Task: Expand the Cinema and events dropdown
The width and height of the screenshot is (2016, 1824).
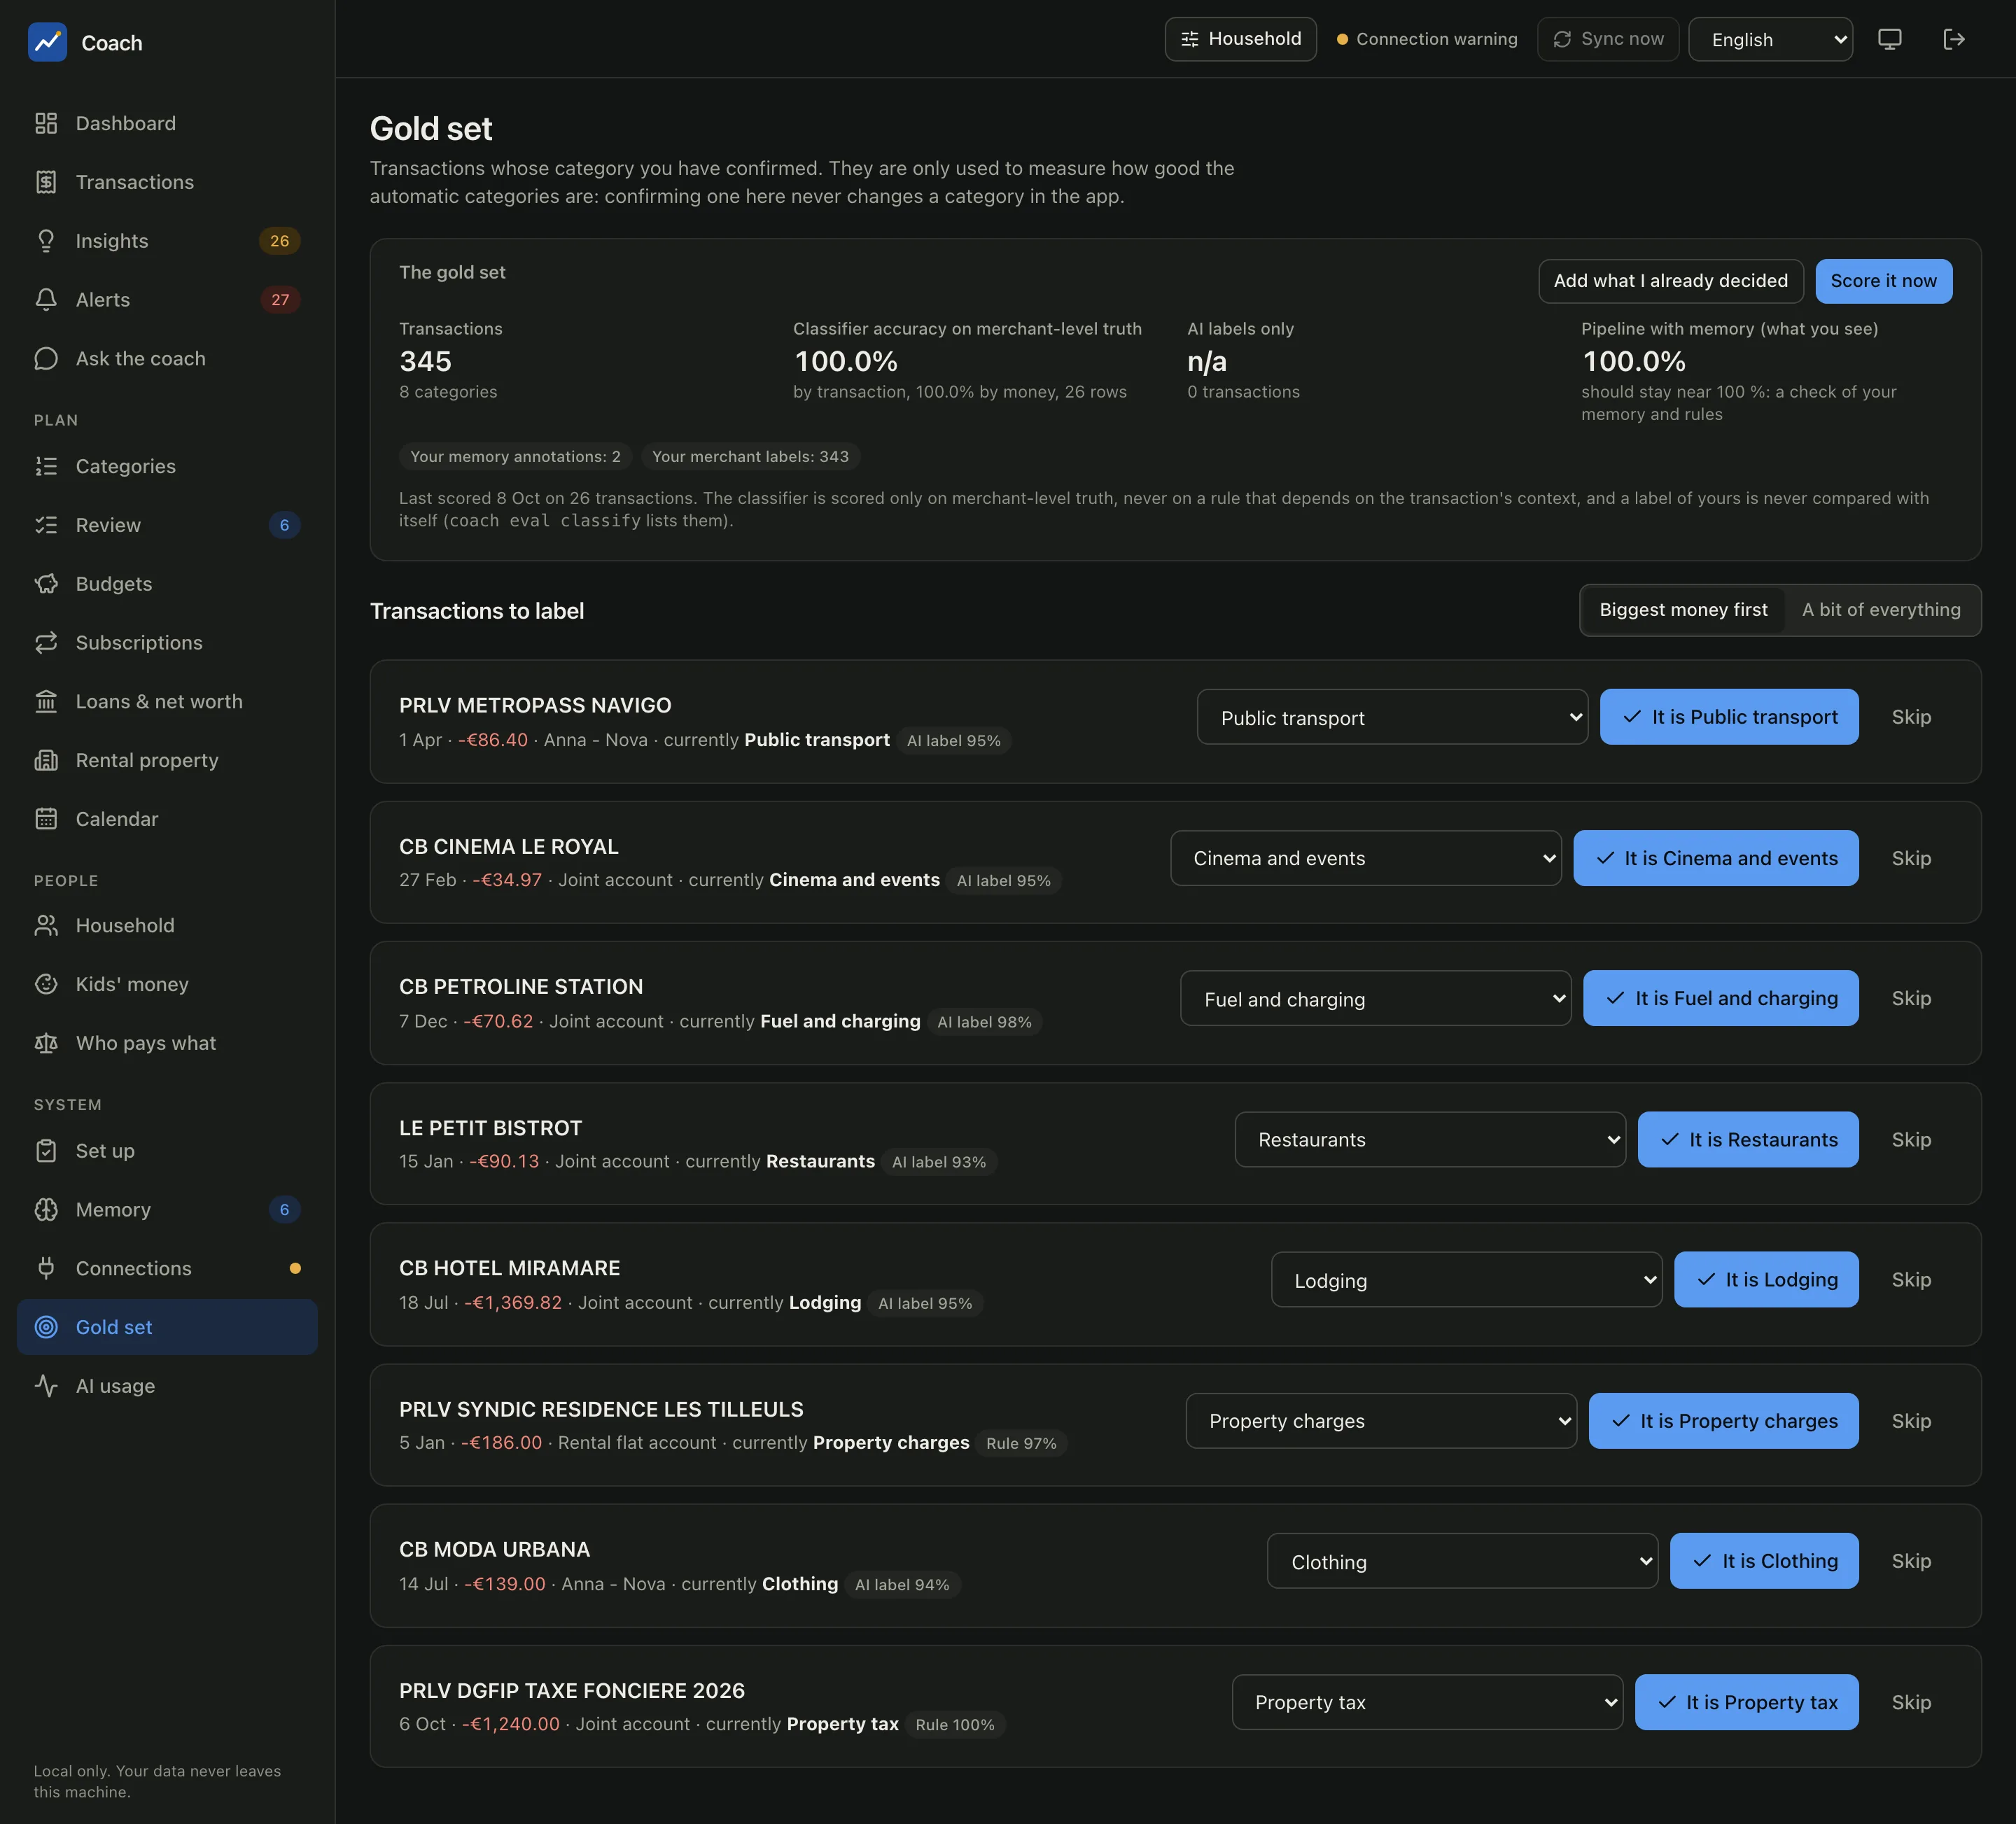Action: (x=1366, y=858)
